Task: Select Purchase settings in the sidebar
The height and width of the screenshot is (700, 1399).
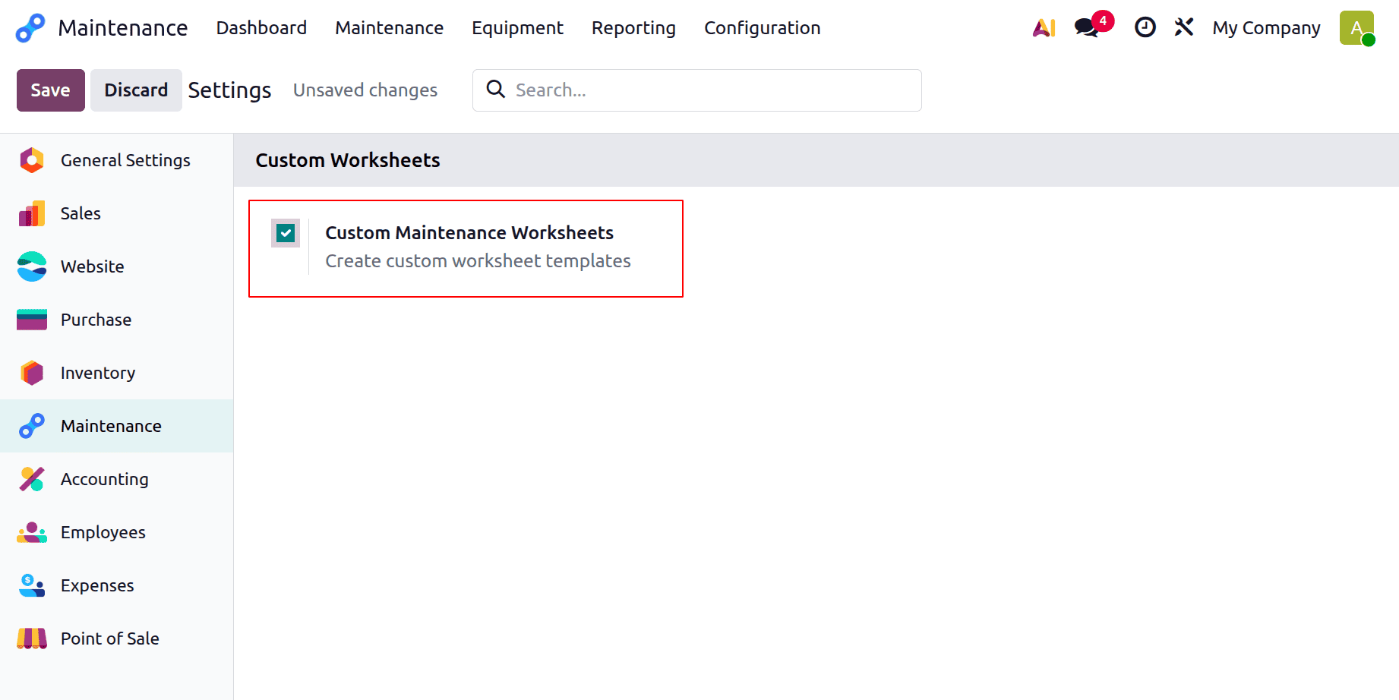Action: click(116, 320)
